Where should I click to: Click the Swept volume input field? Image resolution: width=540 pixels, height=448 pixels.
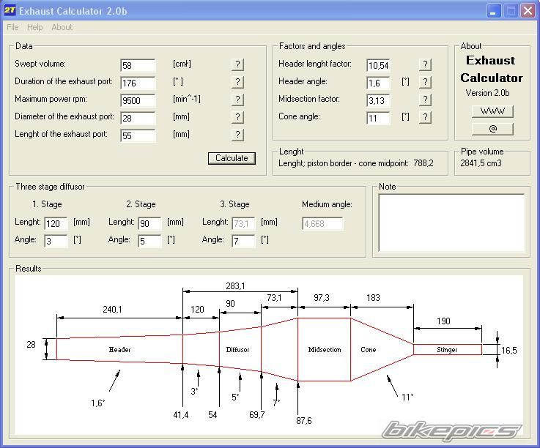click(138, 65)
